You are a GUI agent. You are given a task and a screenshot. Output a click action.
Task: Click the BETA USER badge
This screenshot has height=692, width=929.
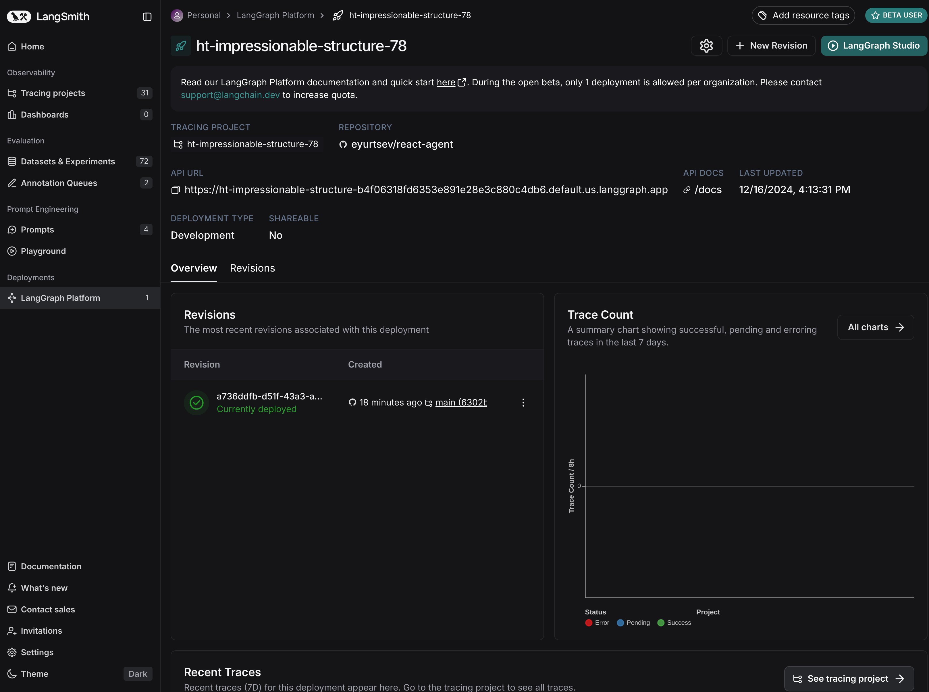tap(896, 16)
